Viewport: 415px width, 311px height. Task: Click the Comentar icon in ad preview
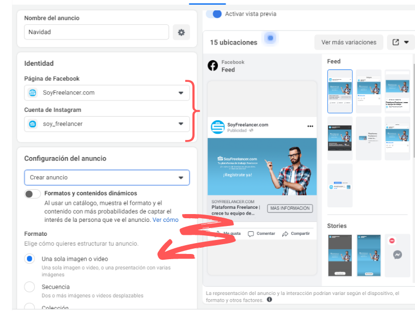251,234
